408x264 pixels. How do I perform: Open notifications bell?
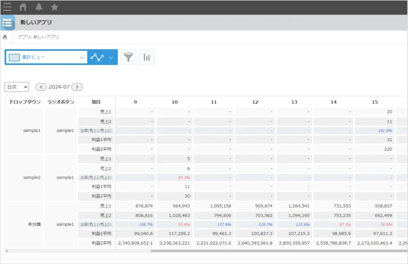(x=39, y=7)
